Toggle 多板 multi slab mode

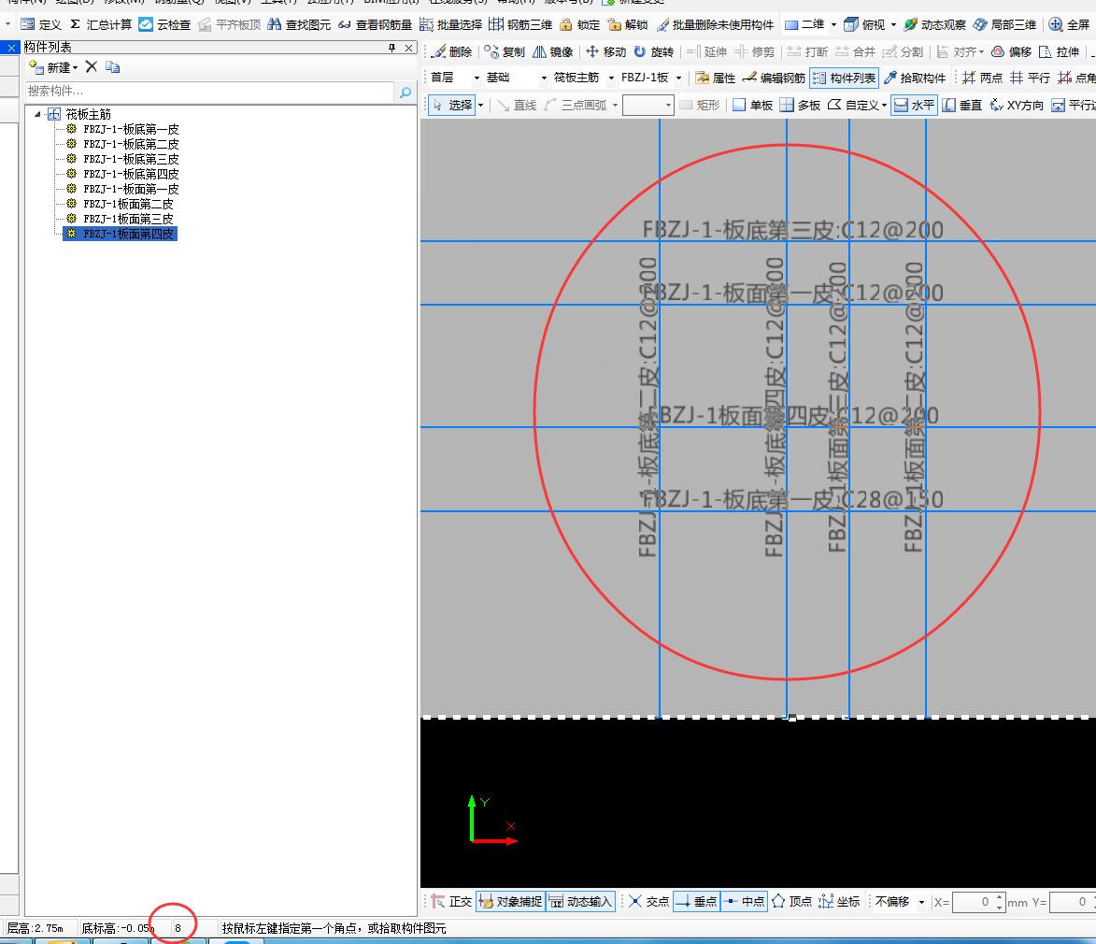[x=801, y=105]
